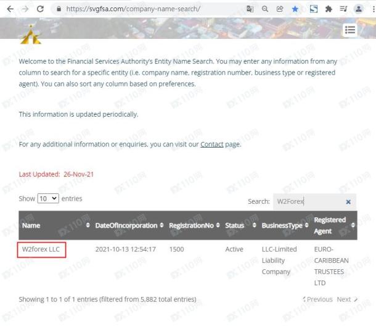Select the W2forex LLC name cell
The width and height of the screenshot is (376, 334).
[x=41, y=249]
